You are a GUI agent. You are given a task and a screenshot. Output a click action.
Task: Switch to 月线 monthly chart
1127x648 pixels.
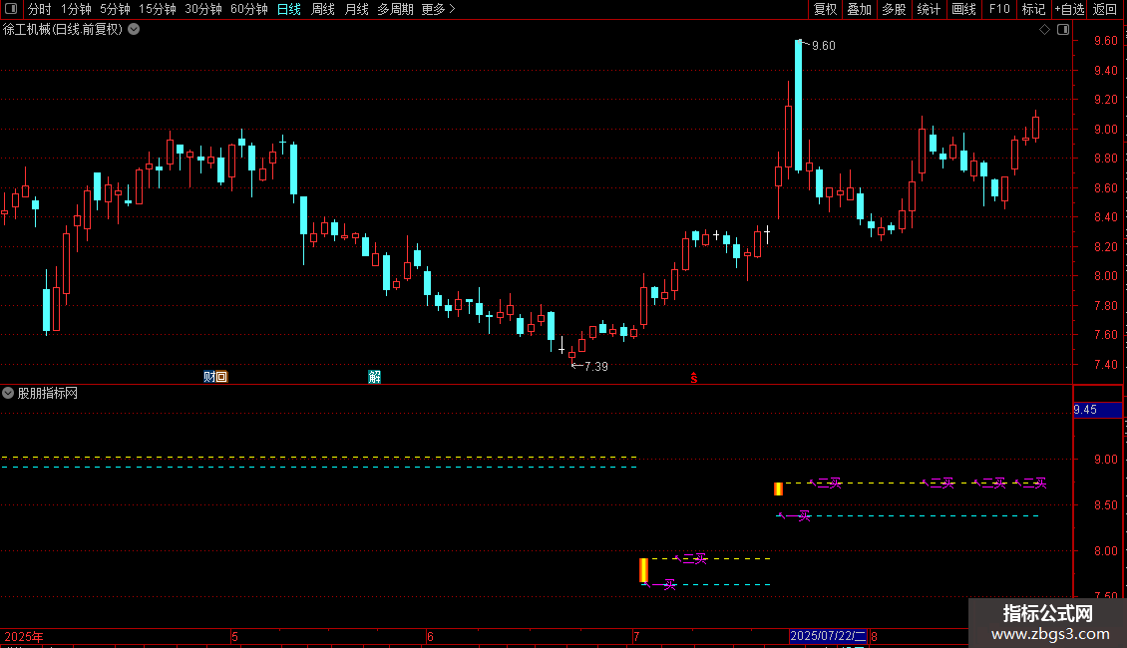coord(356,9)
